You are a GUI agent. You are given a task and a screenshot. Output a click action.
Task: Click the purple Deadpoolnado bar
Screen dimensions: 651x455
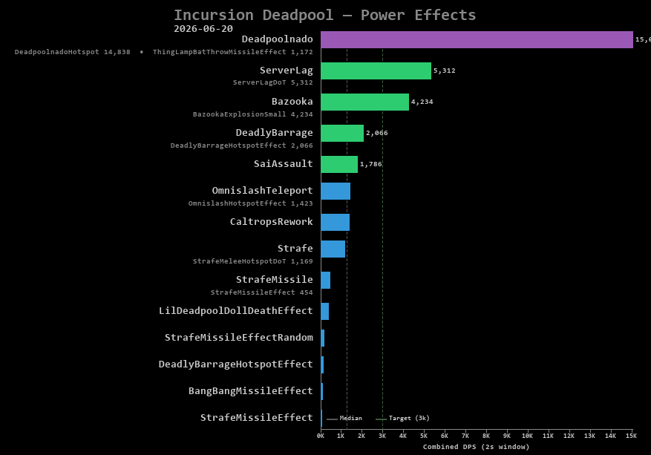click(477, 39)
